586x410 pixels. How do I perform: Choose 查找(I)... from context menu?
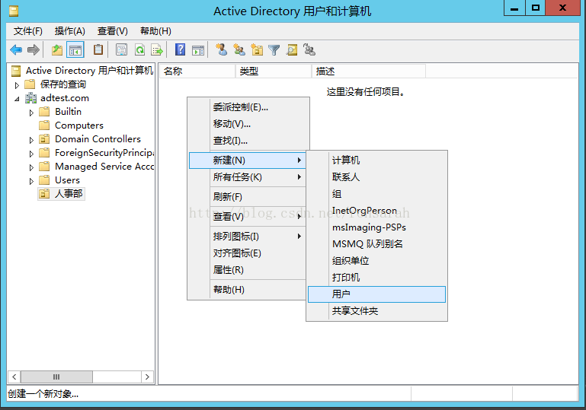tap(248, 141)
